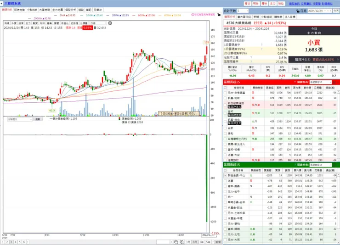Image resolution: width=340 pixels, height=245 pixels.
Task: Toggle 外資 overlay button on chart toolbar
Action: [x=14, y=23]
